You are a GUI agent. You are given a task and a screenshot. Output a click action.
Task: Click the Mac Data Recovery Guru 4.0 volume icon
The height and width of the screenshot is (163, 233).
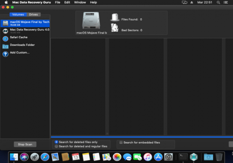(5, 31)
